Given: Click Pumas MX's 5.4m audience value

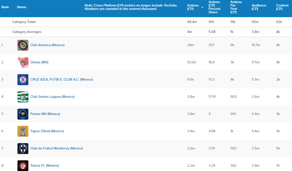Looking at the screenshot, I should (x=255, y=114).
